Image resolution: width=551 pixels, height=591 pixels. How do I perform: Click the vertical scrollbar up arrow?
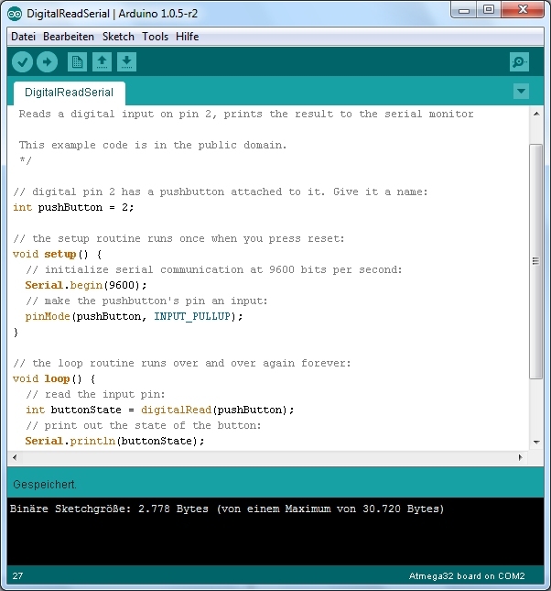(x=536, y=115)
